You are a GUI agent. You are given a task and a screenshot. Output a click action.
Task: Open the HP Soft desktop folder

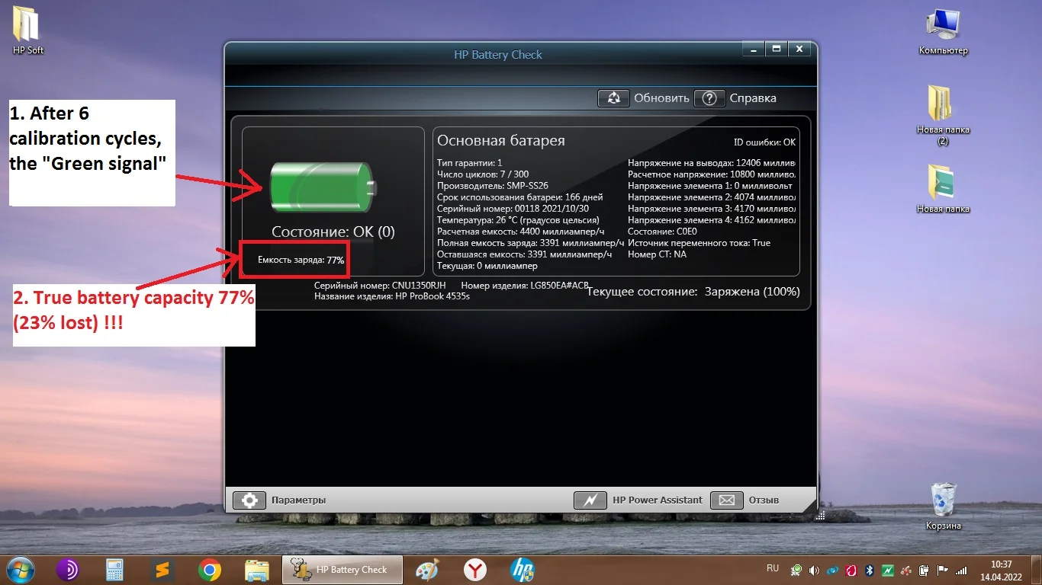(28, 30)
